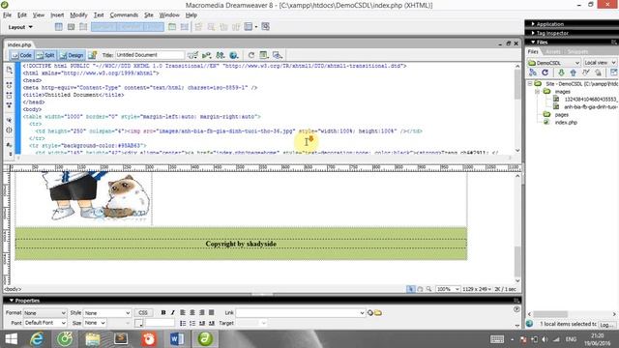Open the Layout category dropdown
Image resolution: width=619 pixels, height=348 pixels.
[20, 27]
